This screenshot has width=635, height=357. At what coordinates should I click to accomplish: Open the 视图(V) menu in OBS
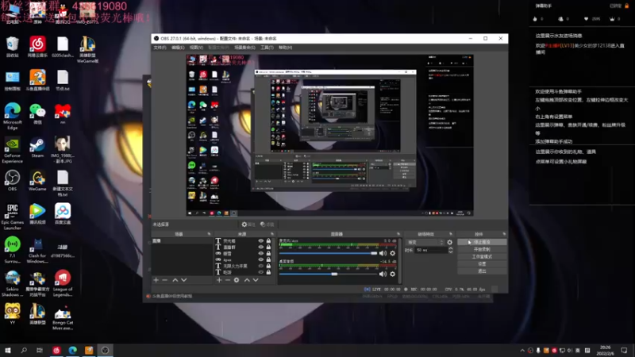click(x=196, y=48)
